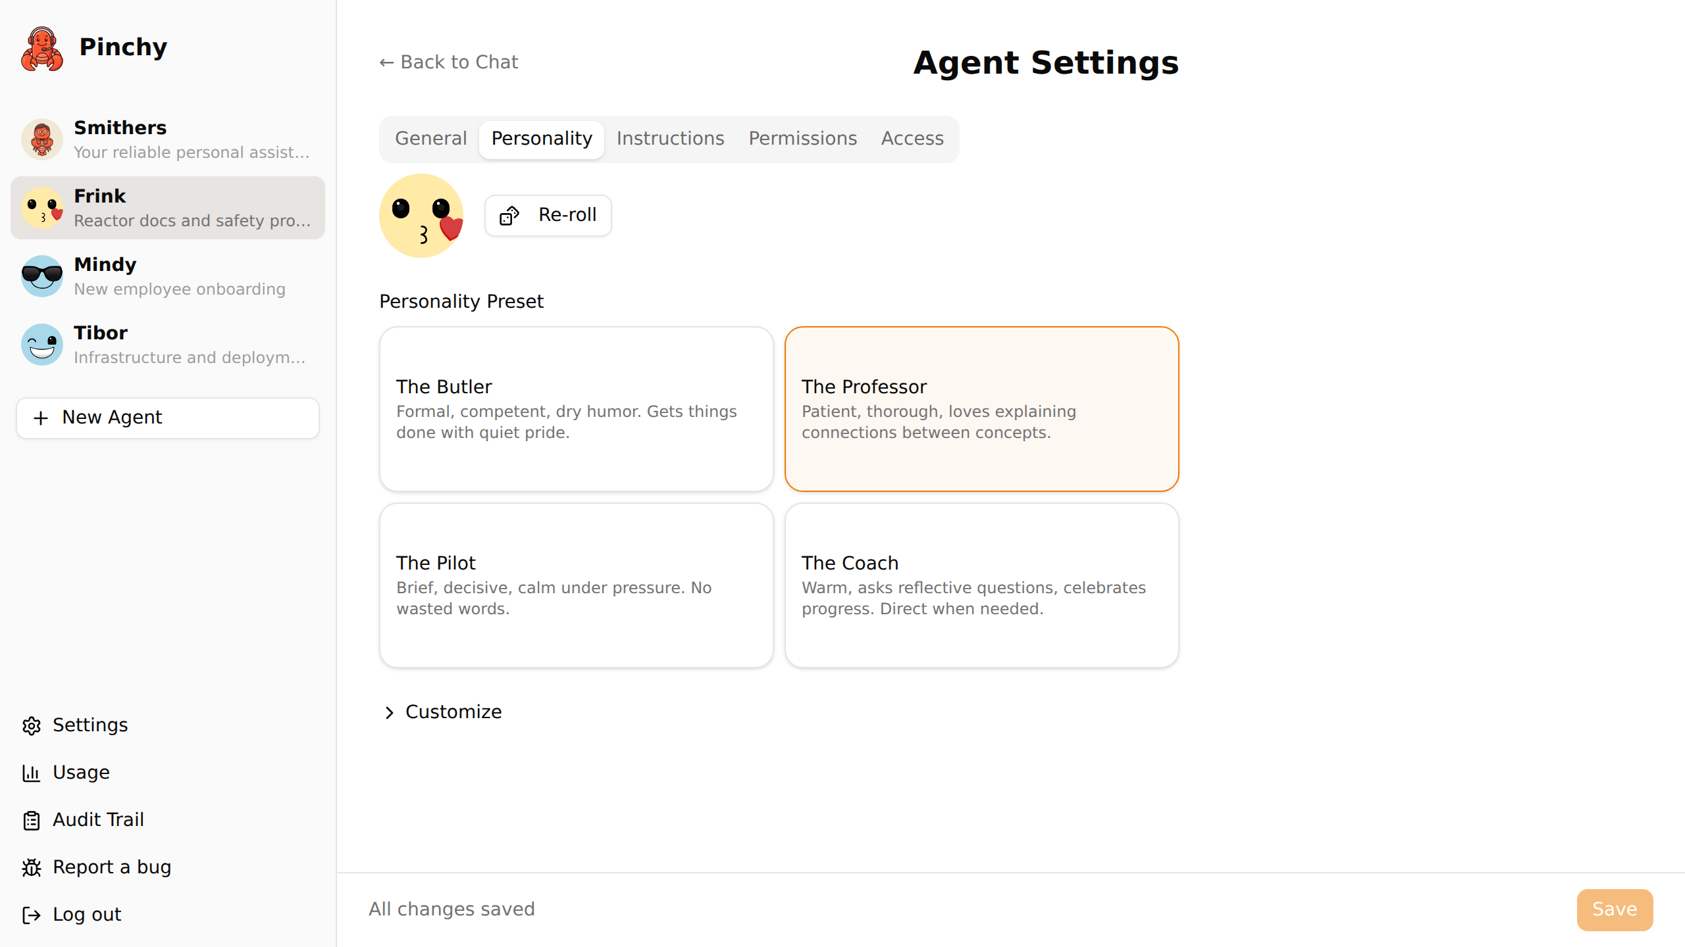Click Tibor's winking avatar icon
The width and height of the screenshot is (1685, 947).
tap(41, 345)
